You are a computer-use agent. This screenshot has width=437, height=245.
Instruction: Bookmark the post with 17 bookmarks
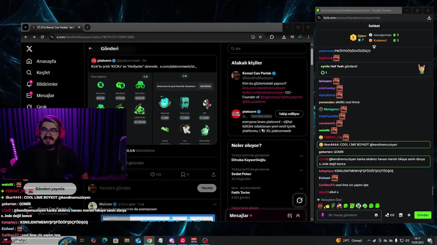[185, 175]
